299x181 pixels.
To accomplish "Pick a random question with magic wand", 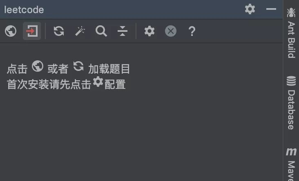I will [80, 31].
